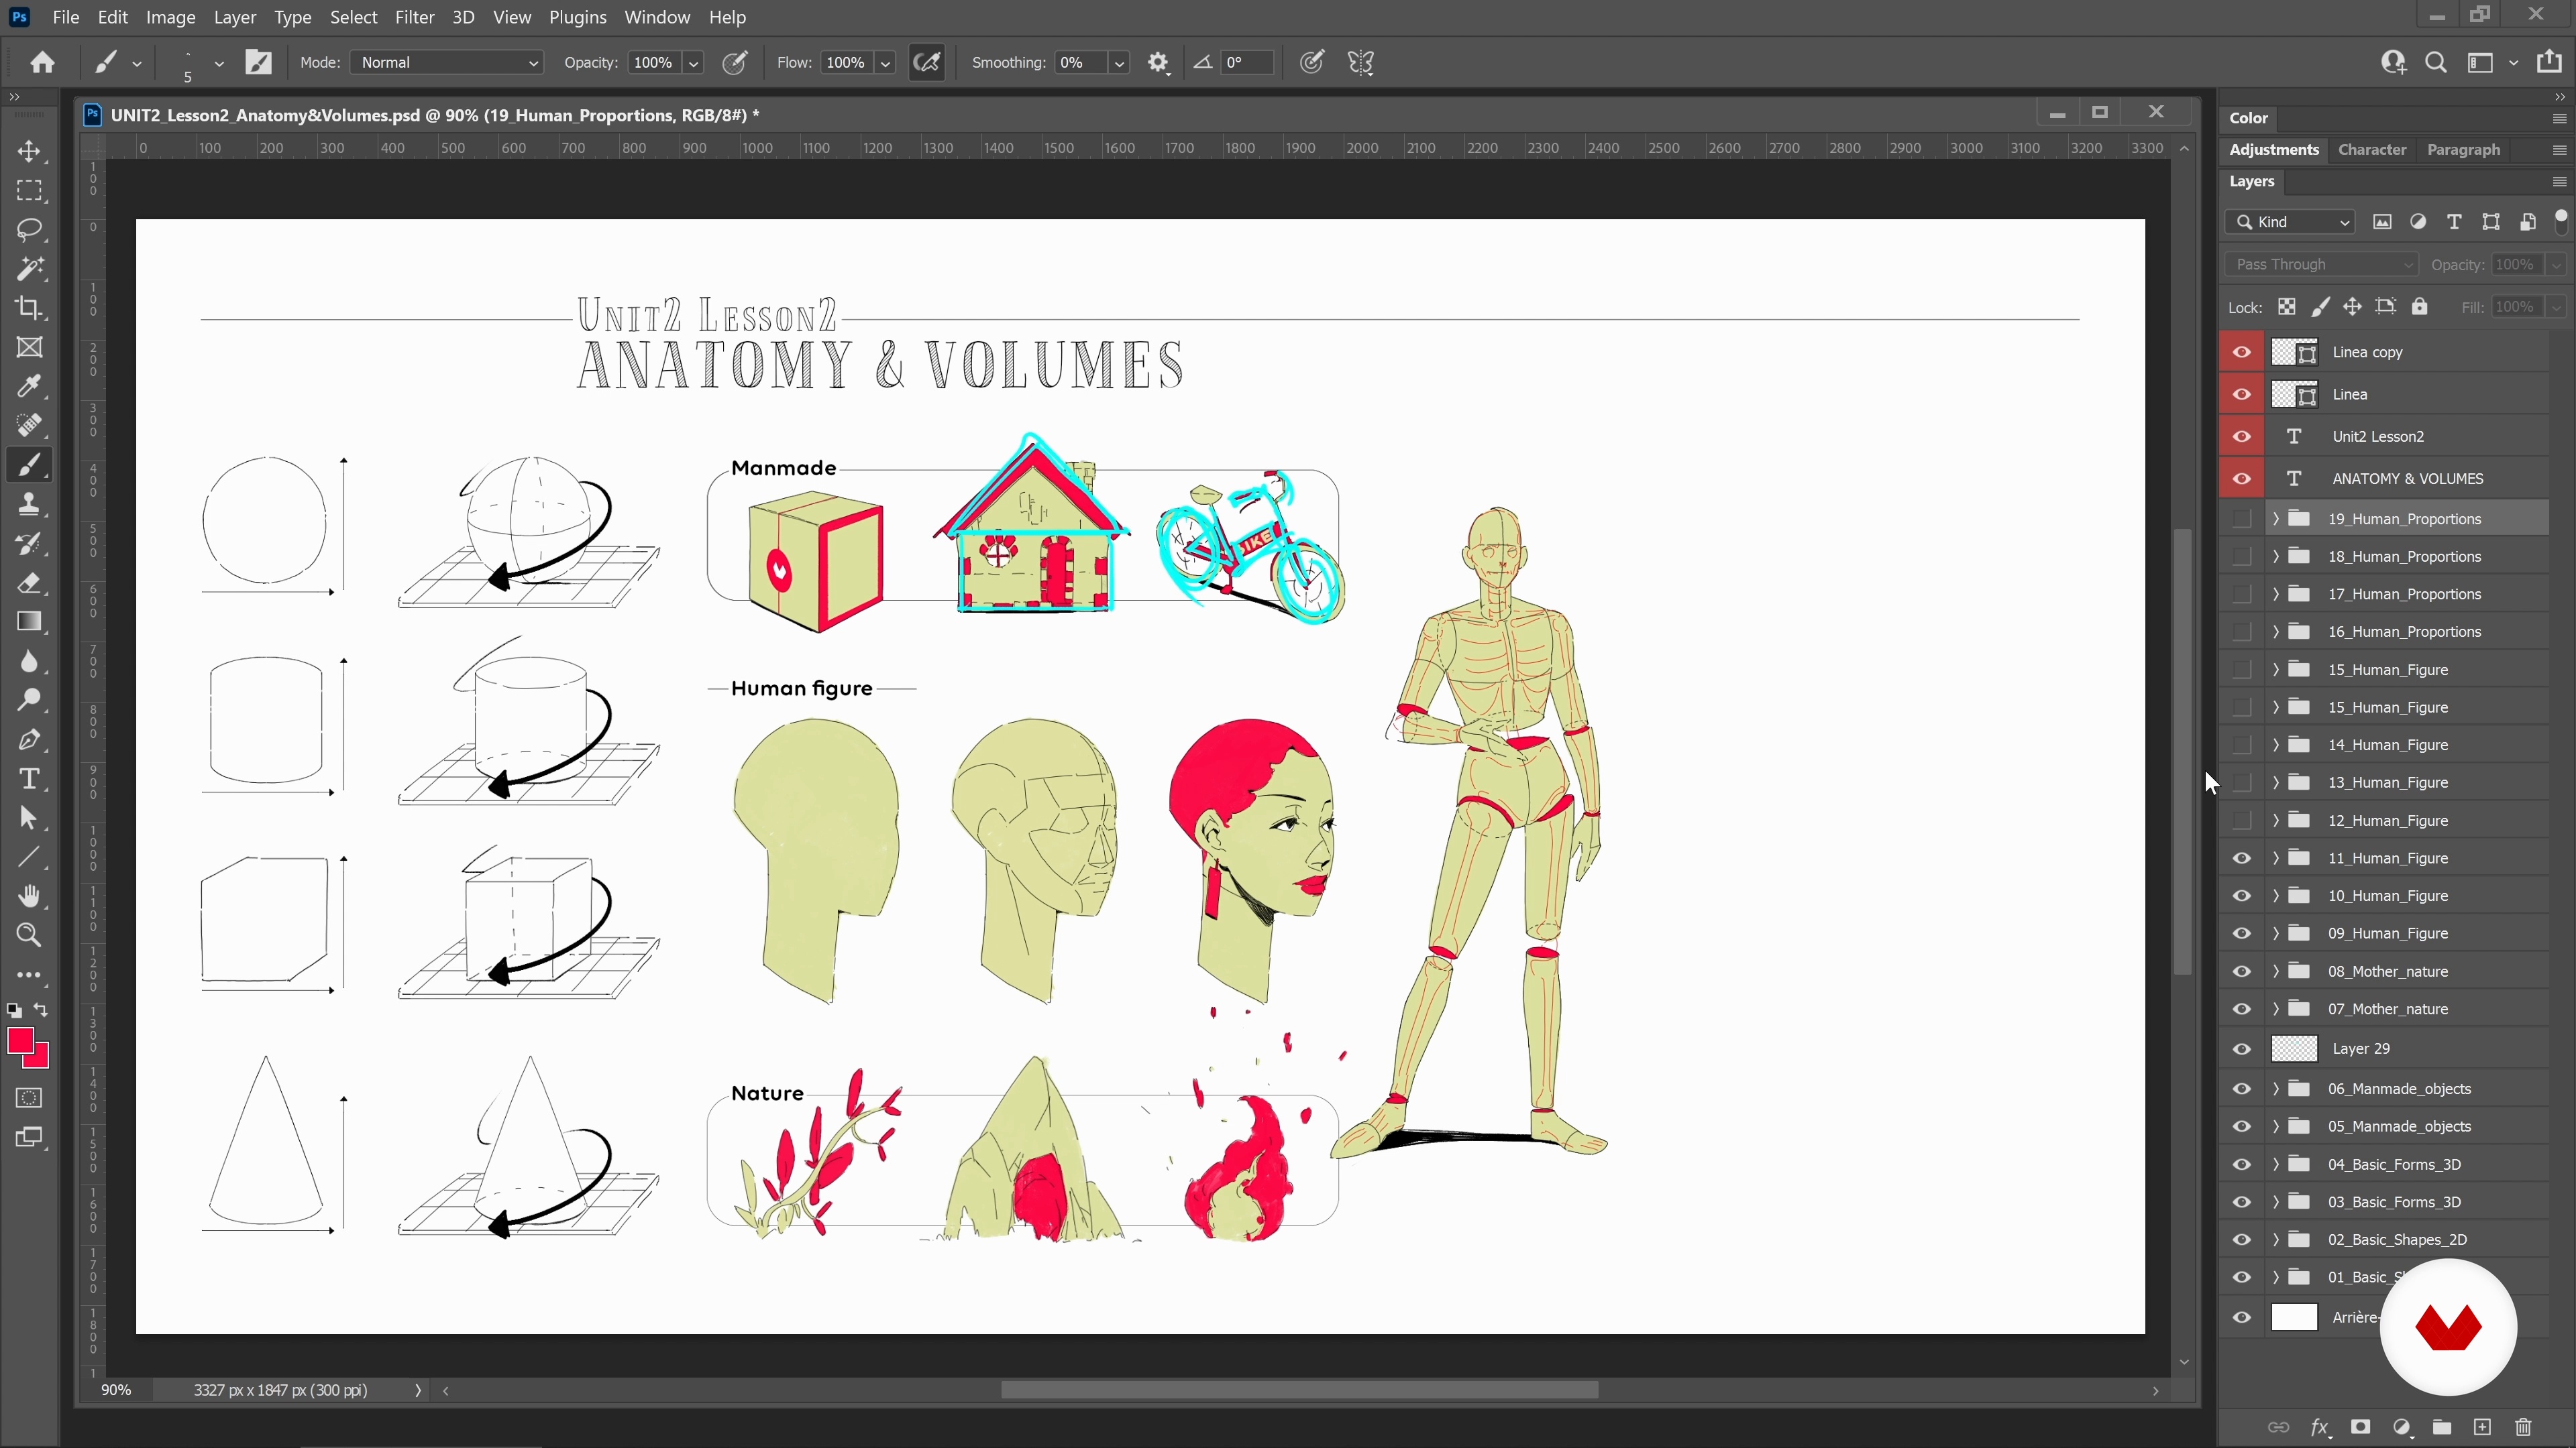Select the Path Selection tool

29,819
